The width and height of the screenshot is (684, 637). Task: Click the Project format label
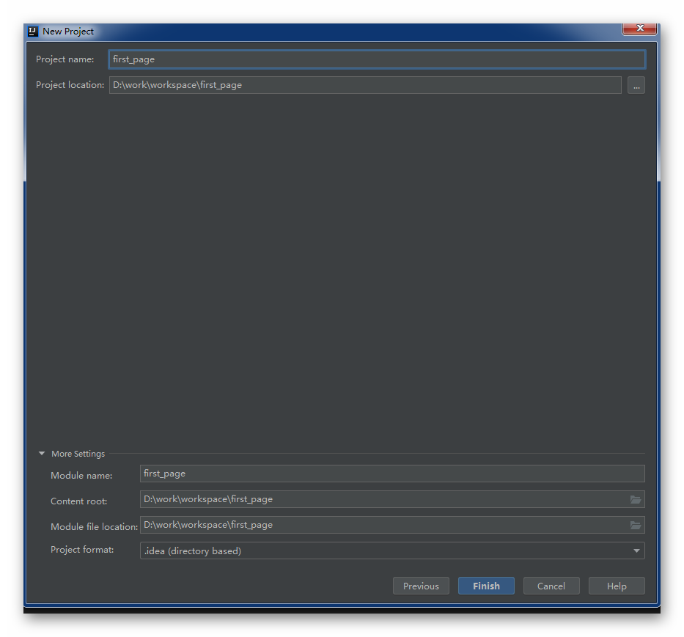[x=81, y=550]
